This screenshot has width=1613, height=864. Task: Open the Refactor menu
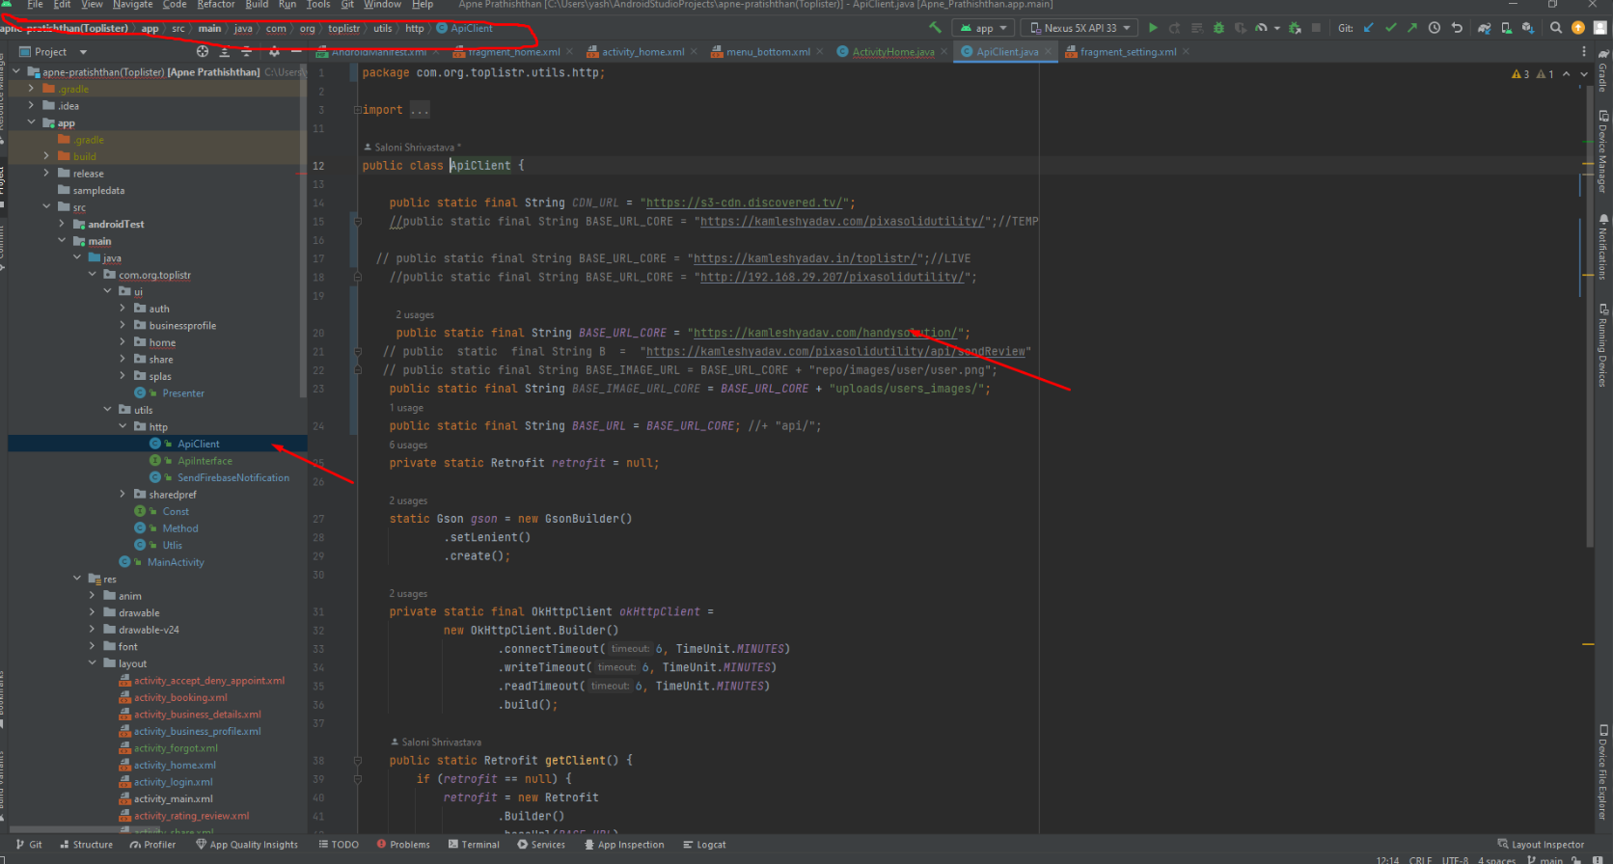[215, 5]
